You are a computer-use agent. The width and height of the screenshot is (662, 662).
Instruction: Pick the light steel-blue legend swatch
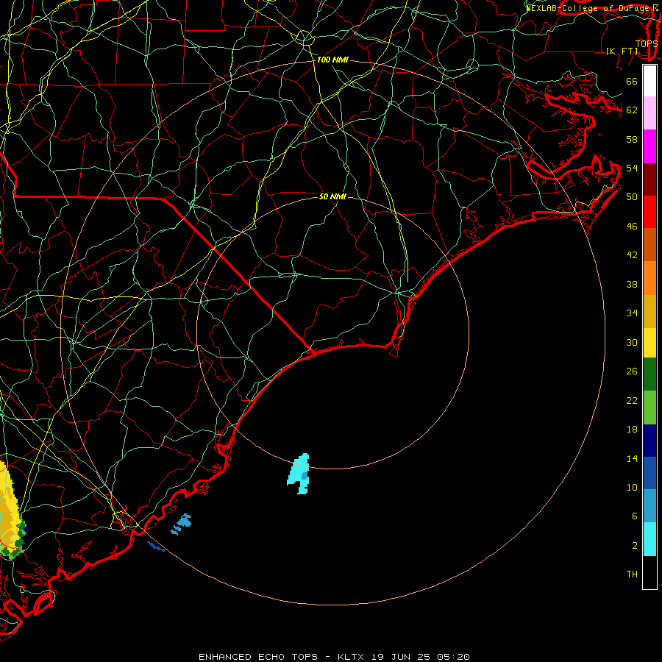(649, 506)
